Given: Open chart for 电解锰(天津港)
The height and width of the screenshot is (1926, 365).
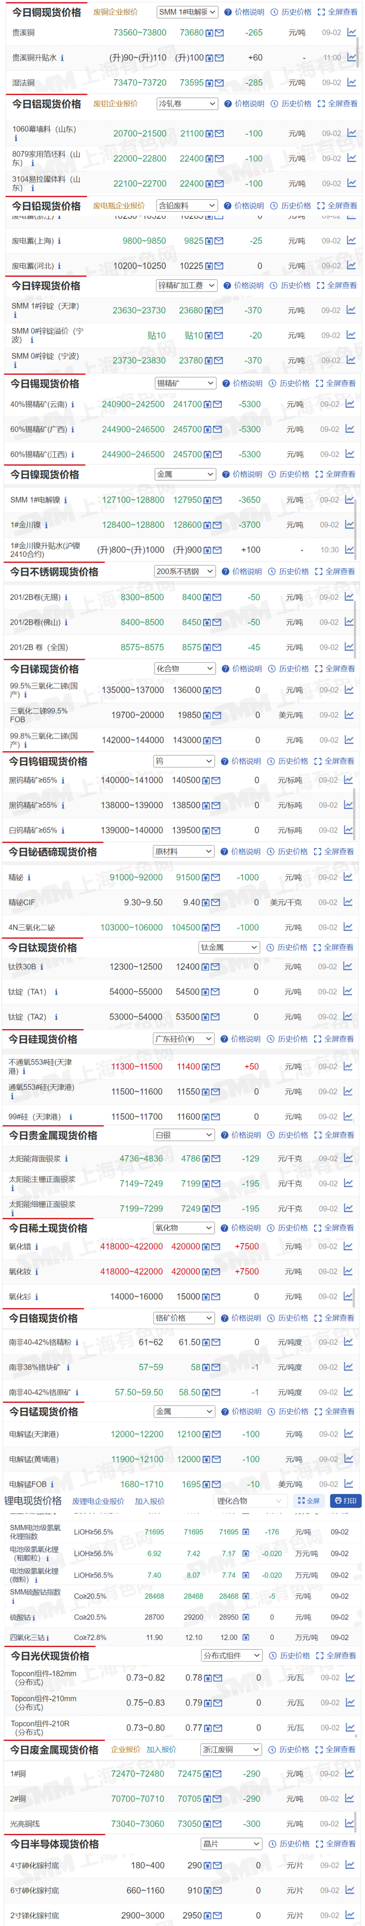Looking at the screenshot, I should pyautogui.click(x=349, y=1434).
